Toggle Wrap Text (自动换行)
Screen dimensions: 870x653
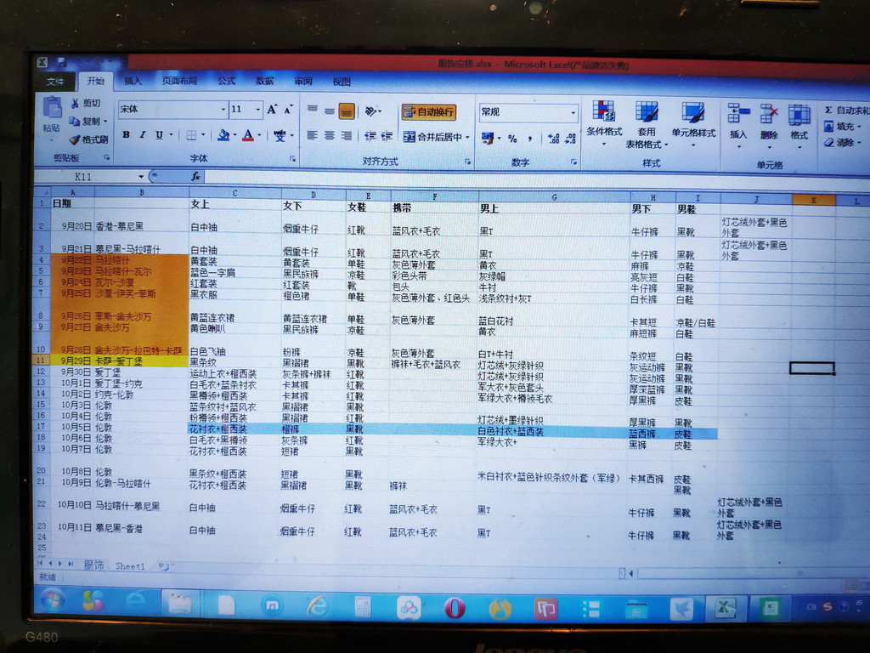tap(428, 111)
